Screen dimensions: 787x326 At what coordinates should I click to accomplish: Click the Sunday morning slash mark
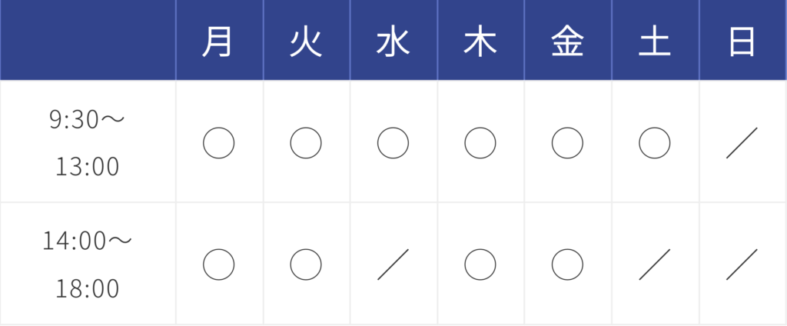tap(742, 143)
